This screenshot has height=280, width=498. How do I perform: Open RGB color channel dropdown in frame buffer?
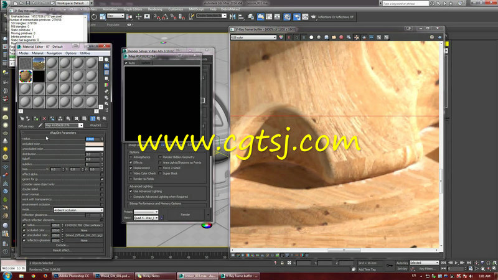coord(253,37)
